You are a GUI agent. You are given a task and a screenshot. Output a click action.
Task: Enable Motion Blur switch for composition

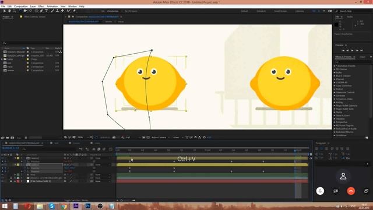tap(104, 149)
